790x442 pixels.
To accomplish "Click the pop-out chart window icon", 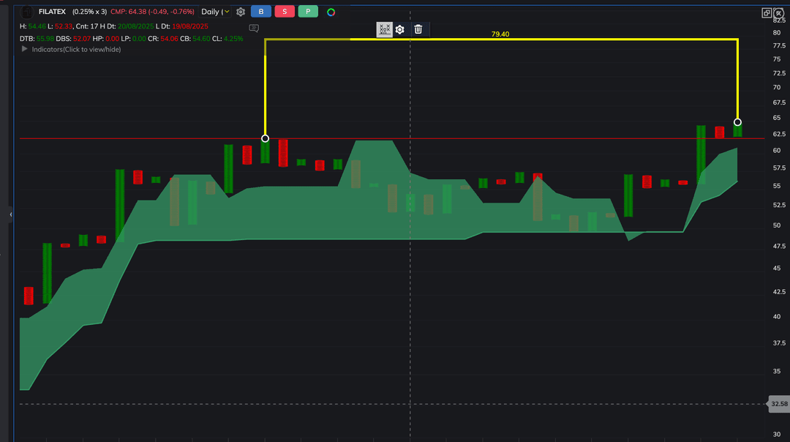I will tap(767, 12).
